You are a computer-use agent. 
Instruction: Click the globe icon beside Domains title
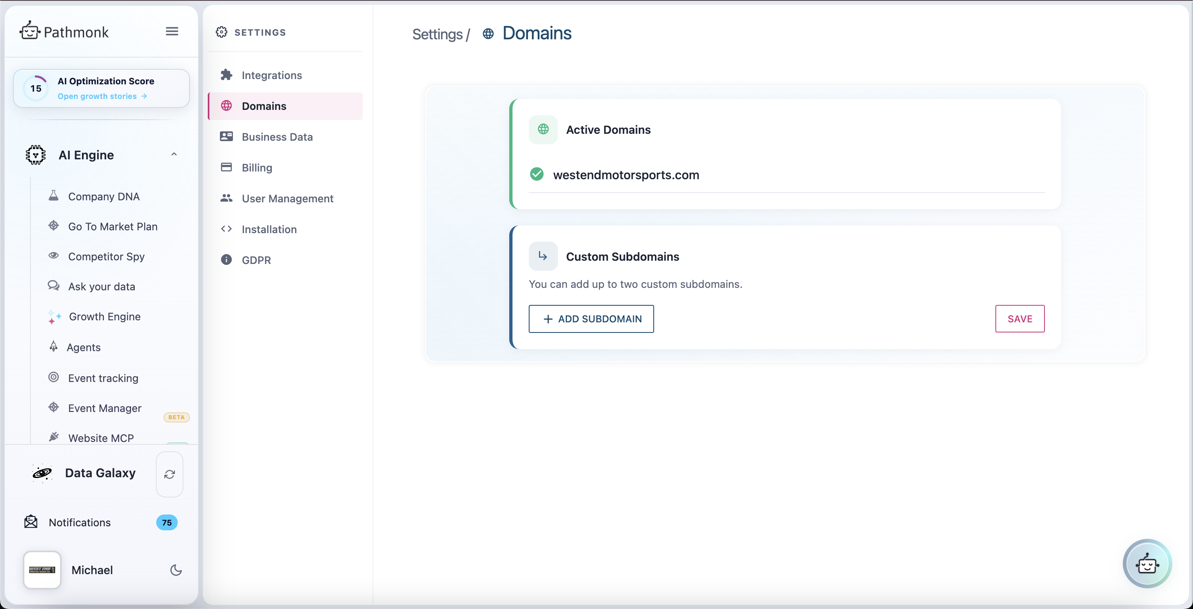click(x=488, y=34)
